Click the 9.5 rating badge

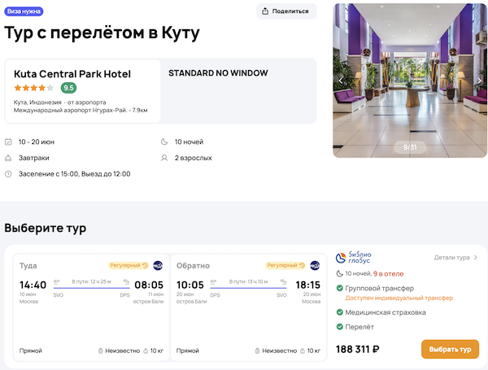[x=68, y=88]
